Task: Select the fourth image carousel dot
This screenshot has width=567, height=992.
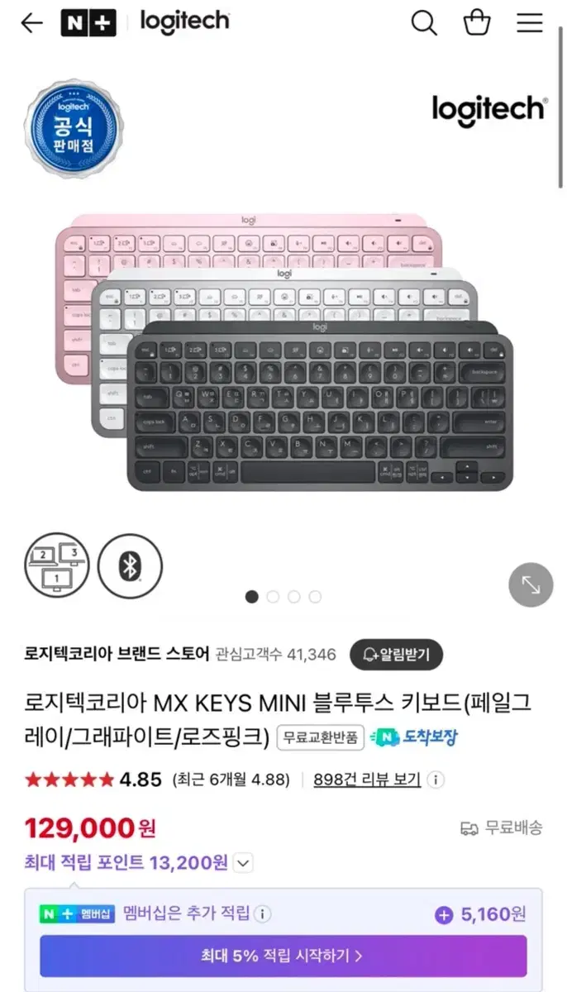Action: point(315,597)
